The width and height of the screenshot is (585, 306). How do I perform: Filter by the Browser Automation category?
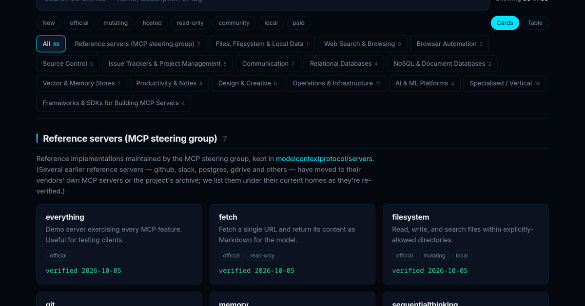pyautogui.click(x=449, y=44)
